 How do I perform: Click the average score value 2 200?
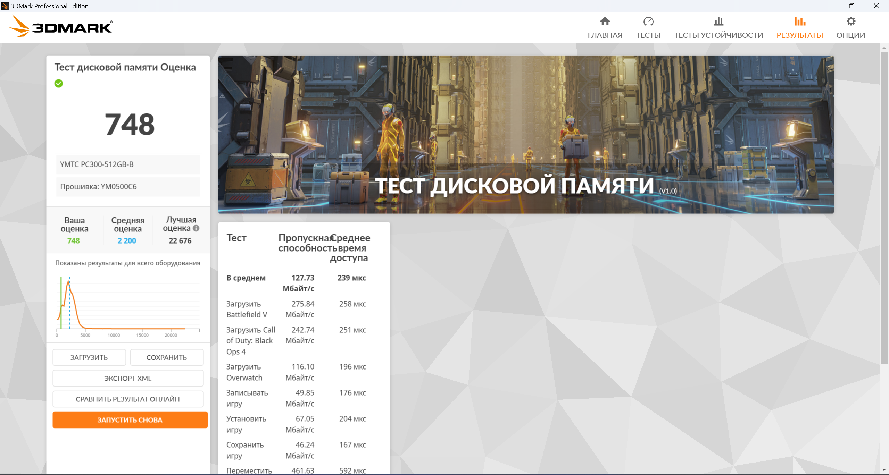click(127, 241)
